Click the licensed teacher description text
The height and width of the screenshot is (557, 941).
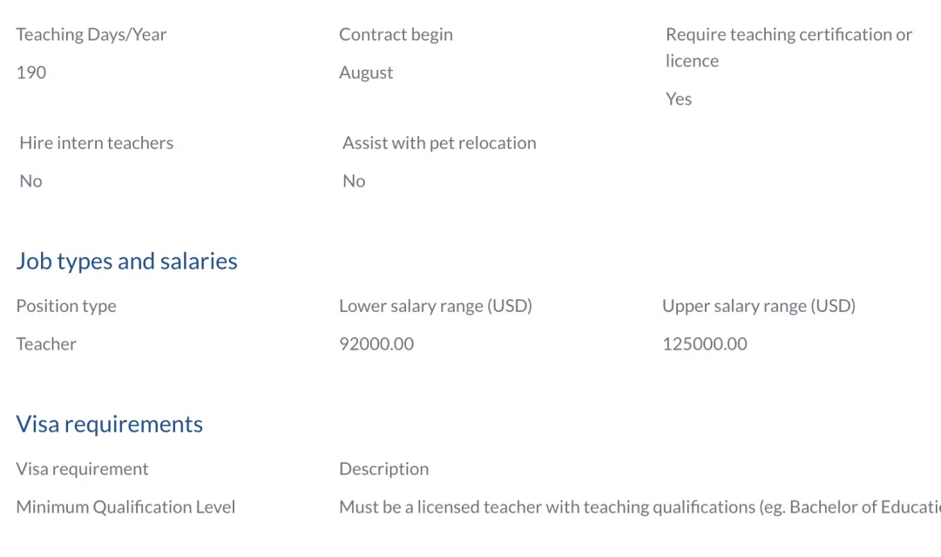pyautogui.click(x=640, y=507)
